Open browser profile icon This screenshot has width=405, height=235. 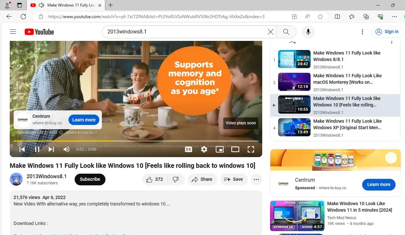tap(7, 5)
